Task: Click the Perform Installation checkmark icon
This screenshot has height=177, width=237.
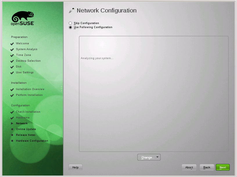Action: point(12,95)
